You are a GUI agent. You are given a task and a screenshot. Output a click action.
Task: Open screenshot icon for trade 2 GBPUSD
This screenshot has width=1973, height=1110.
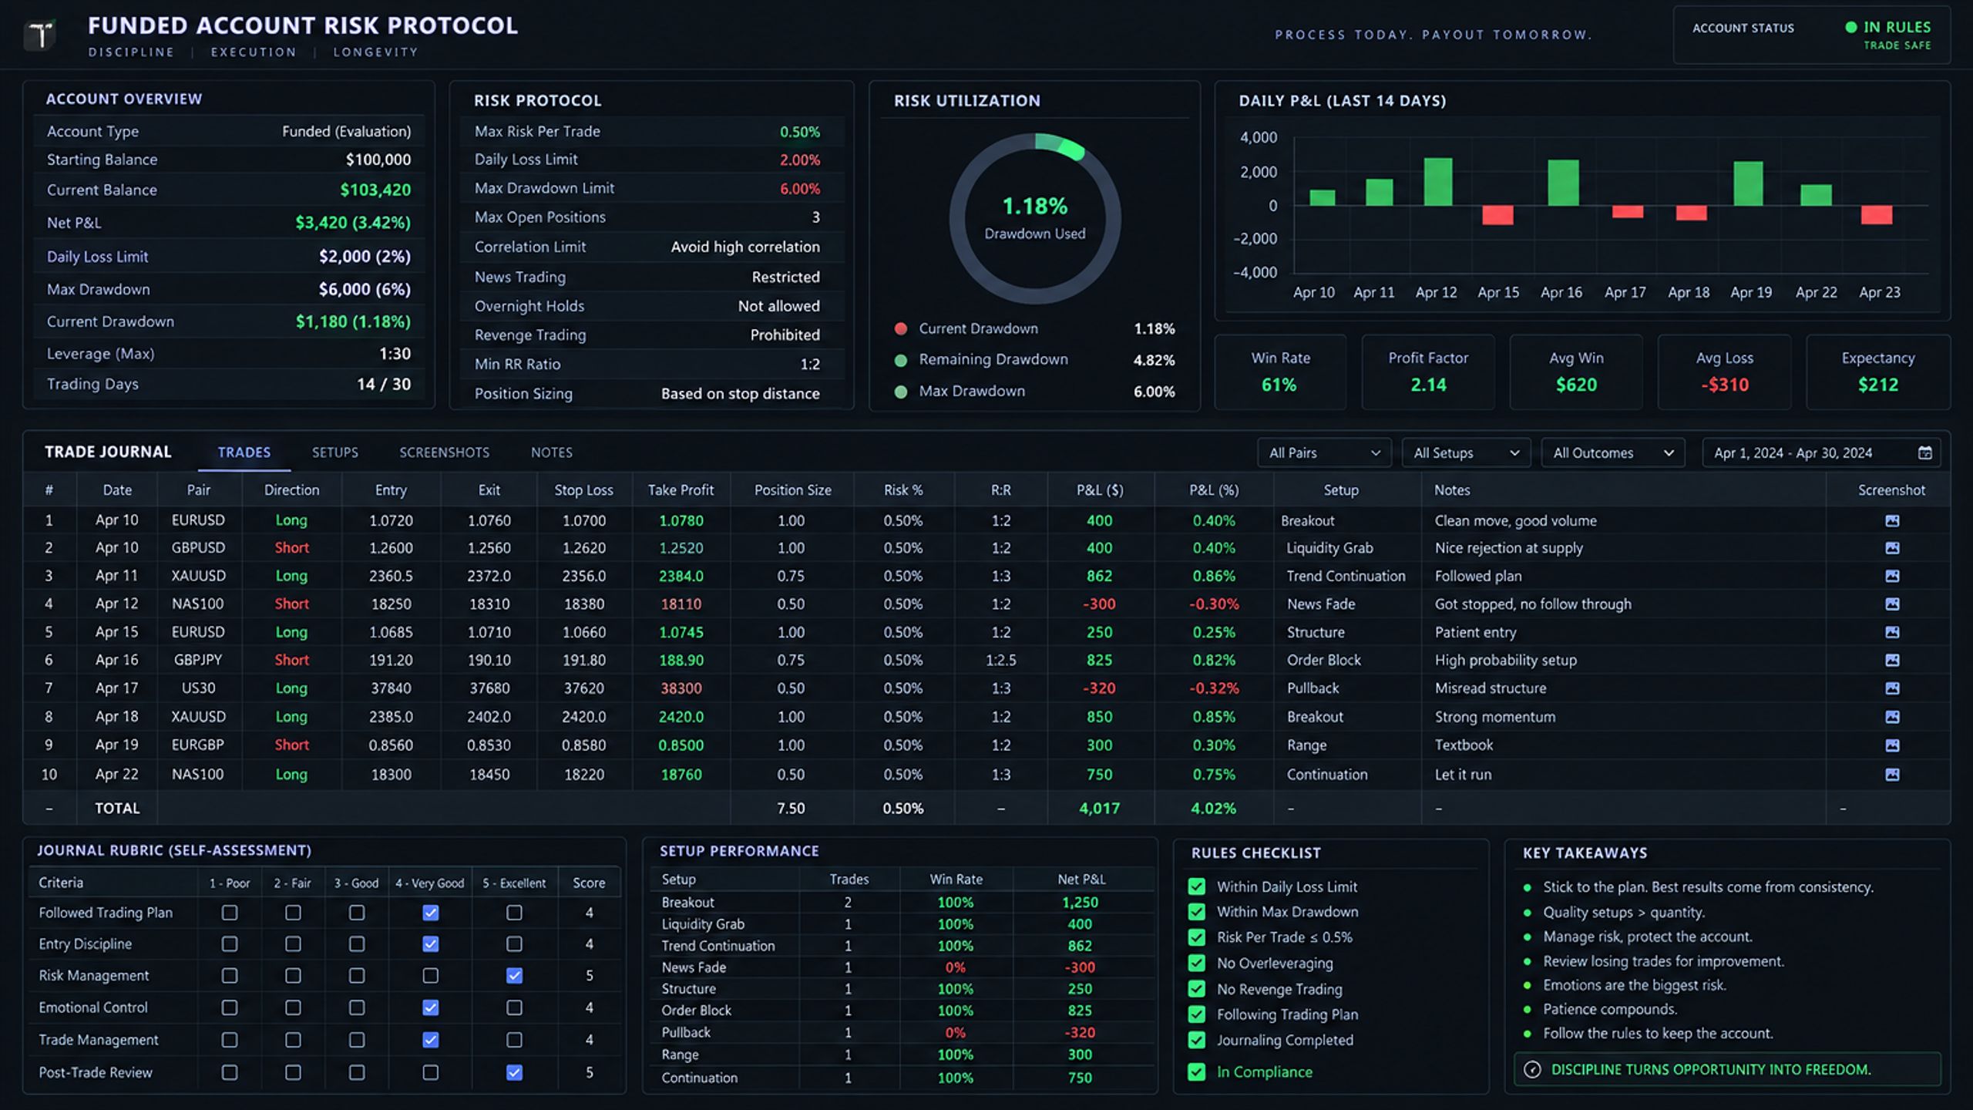pos(1892,548)
